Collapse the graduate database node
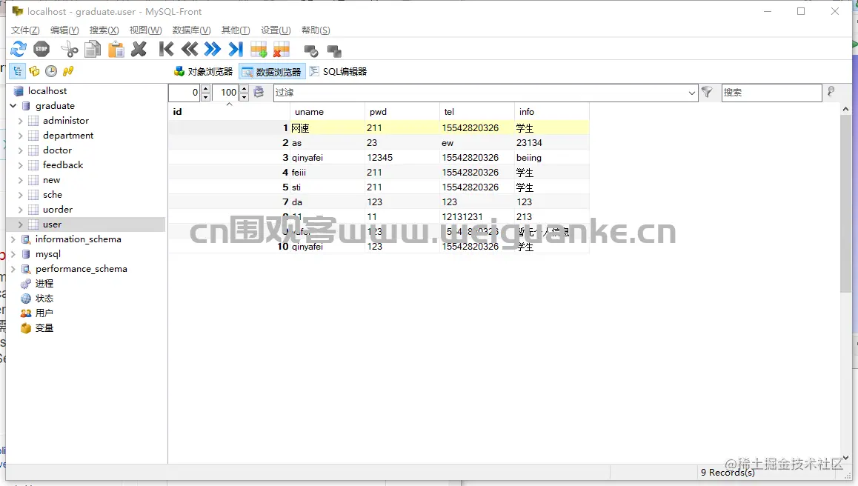 [x=13, y=106]
